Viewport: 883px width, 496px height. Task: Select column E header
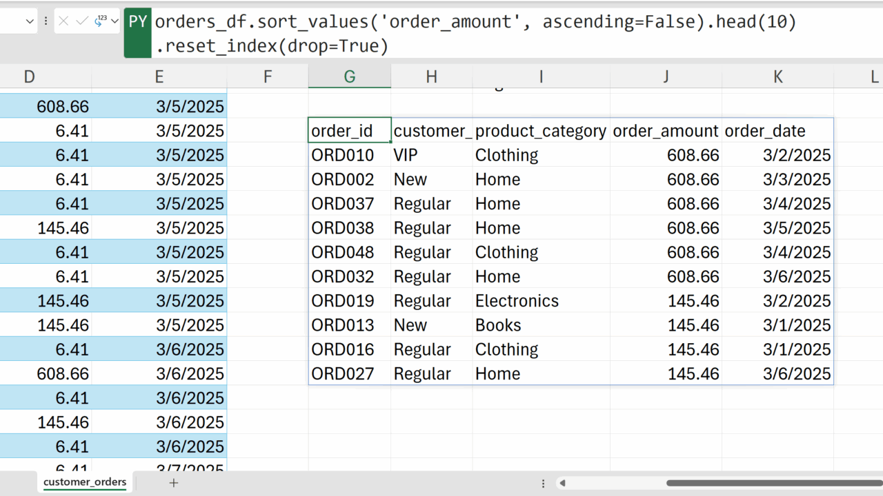159,76
